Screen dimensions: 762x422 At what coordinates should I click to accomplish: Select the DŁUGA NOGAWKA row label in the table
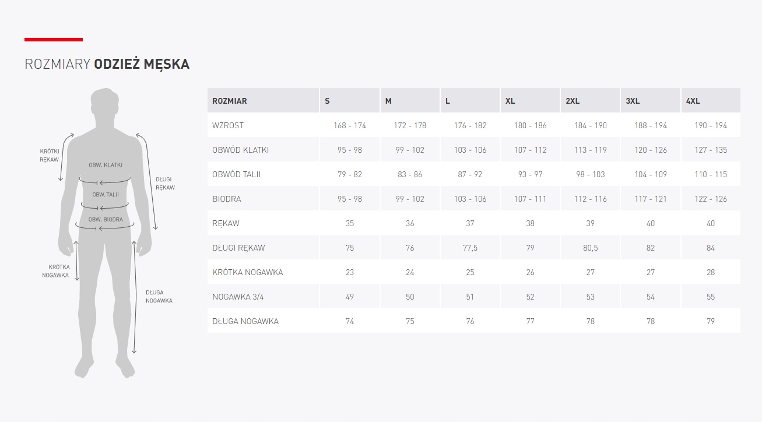pyautogui.click(x=245, y=321)
